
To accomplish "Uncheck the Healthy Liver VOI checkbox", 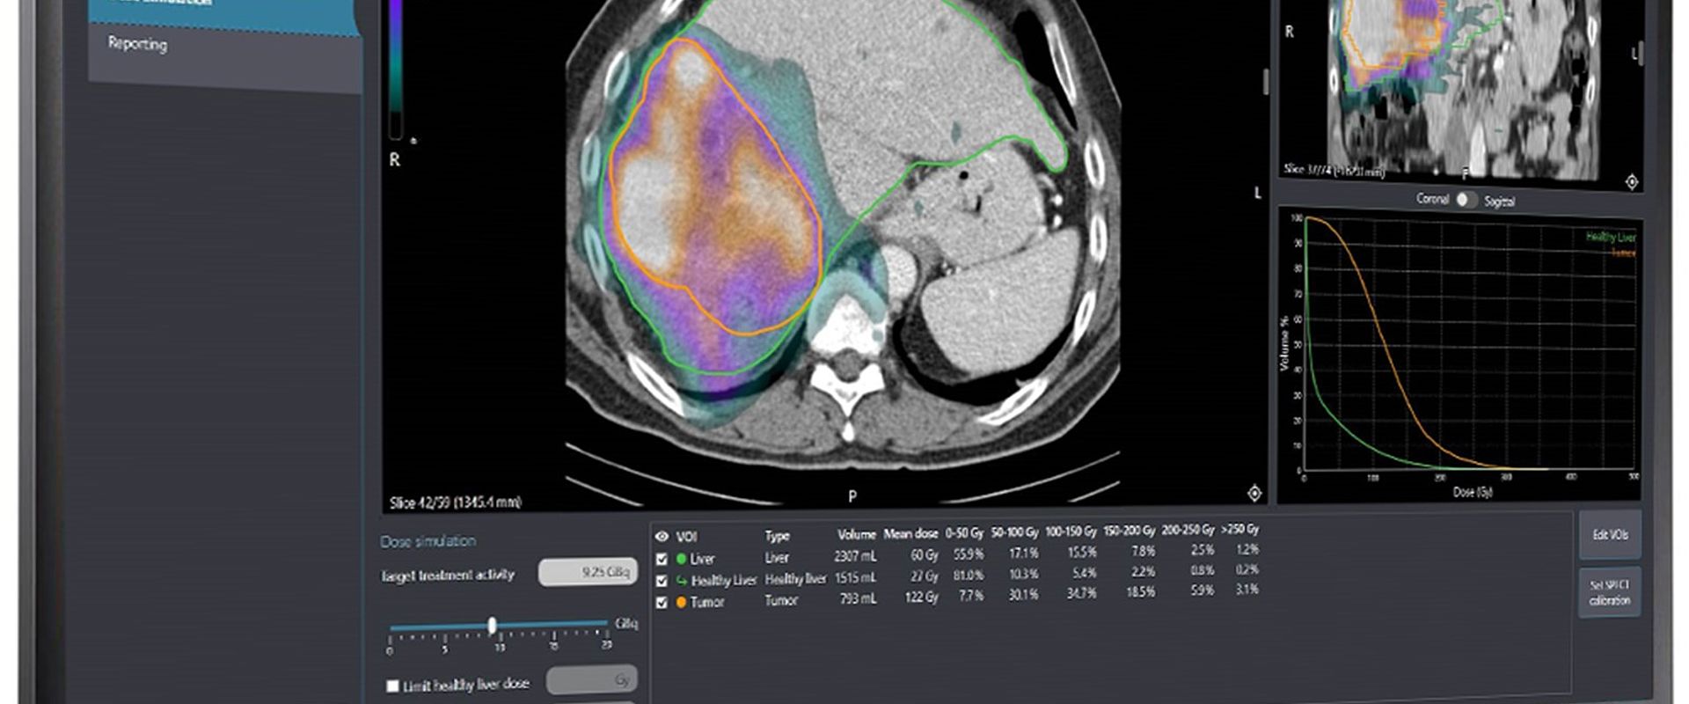I will point(662,581).
